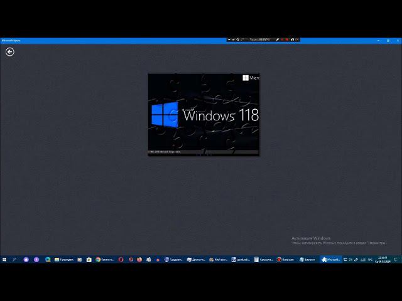Click the camera screenshot icon in recorder bar
This screenshot has width=402, height=301.
pos(292,40)
